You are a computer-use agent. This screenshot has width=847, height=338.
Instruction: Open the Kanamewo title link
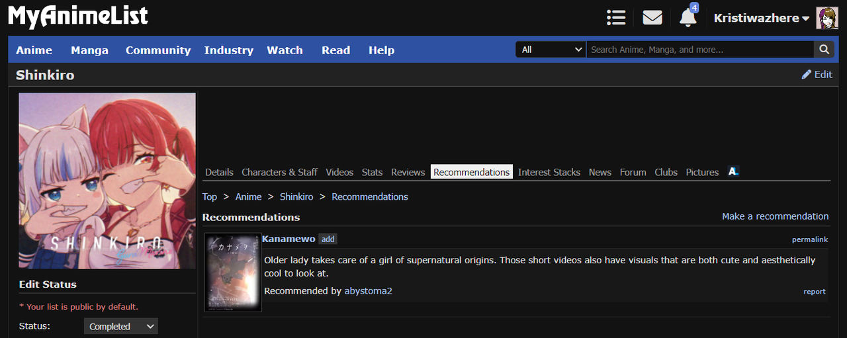click(x=289, y=239)
